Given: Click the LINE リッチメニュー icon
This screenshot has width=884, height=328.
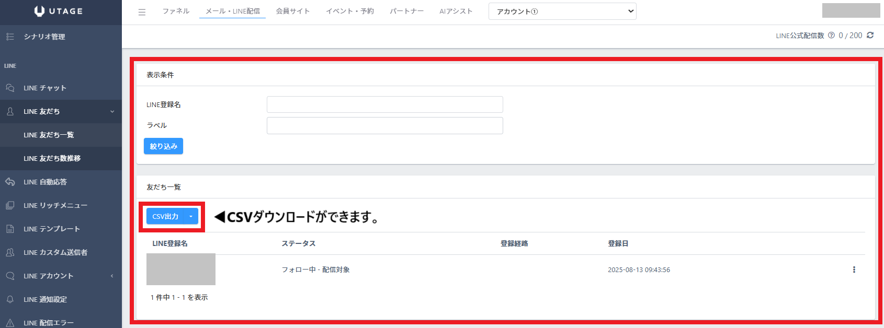Looking at the screenshot, I should point(10,205).
